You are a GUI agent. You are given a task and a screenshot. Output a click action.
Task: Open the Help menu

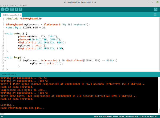pos(25,5)
